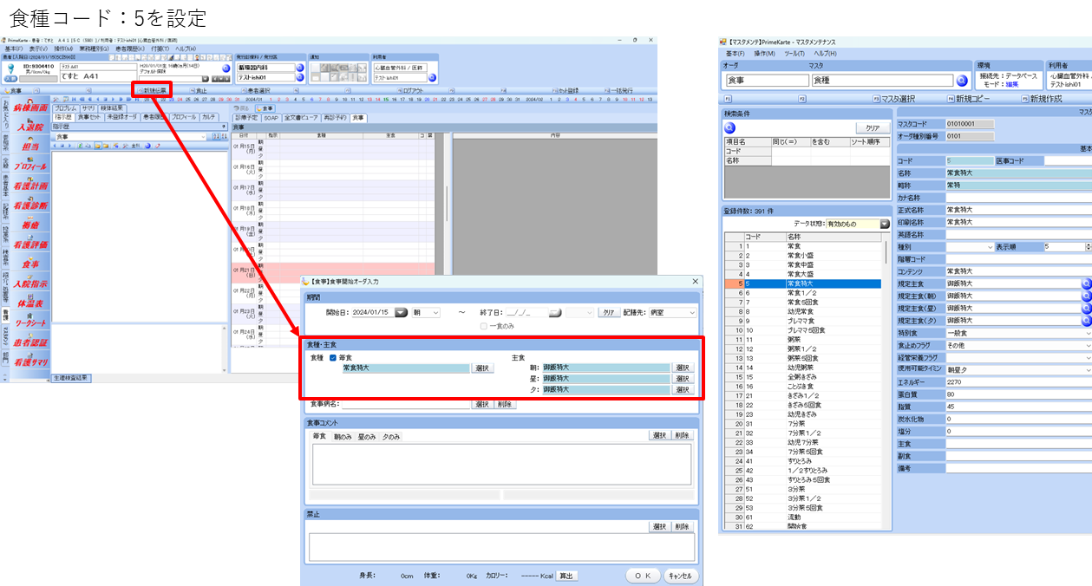Viewport: 1092px width, 586px height.
Task: Click lookup icon next to 規定主食 field
Action: [1086, 283]
